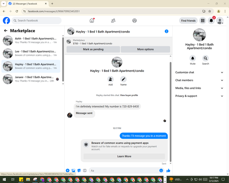The width and height of the screenshot is (229, 183).
Task: Click the phone number message bubble
Action: click(x=107, y=107)
